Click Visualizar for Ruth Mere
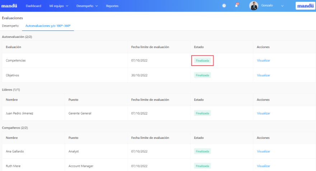Image resolution: width=316 pixels, height=171 pixels. (x=263, y=166)
